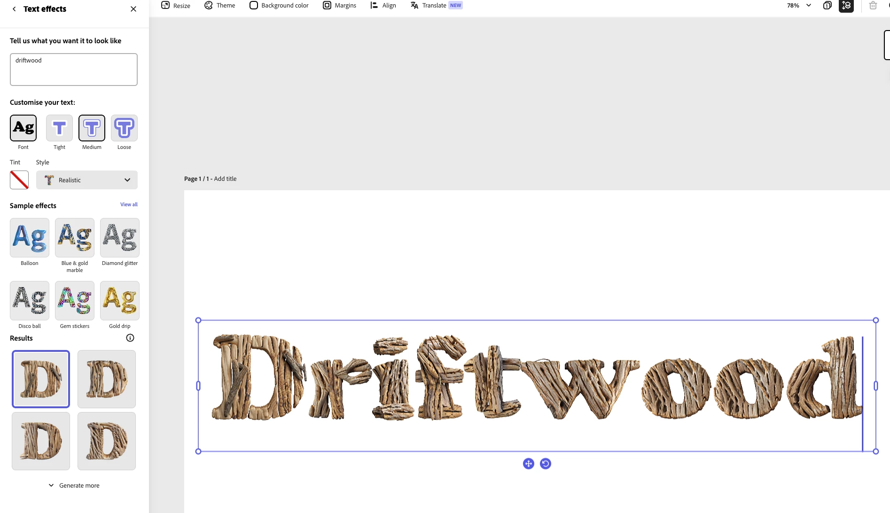Open the Font option under Customise your text
Viewport: 890px width, 513px height.
[x=23, y=128]
